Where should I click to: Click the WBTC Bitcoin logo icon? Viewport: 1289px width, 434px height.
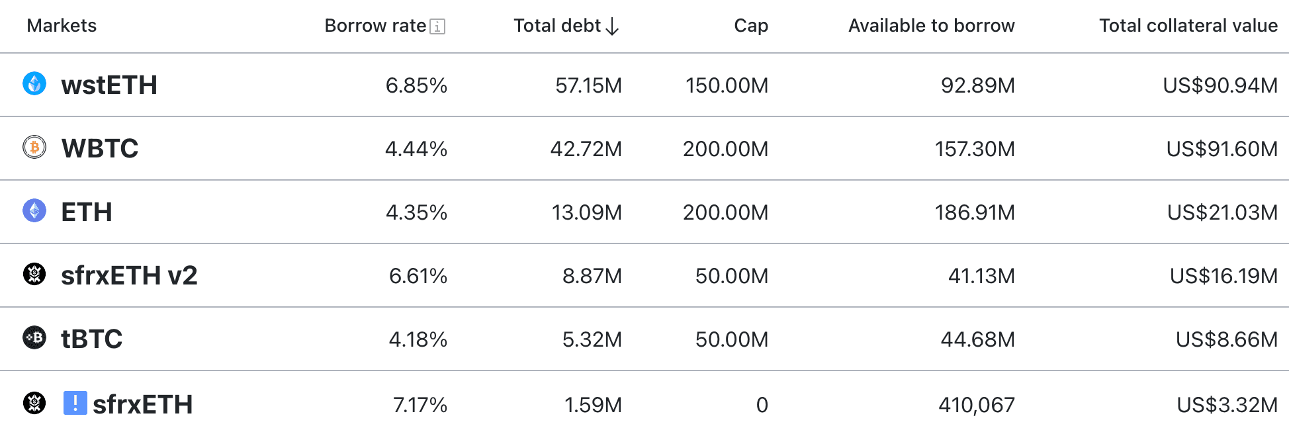[x=35, y=148]
